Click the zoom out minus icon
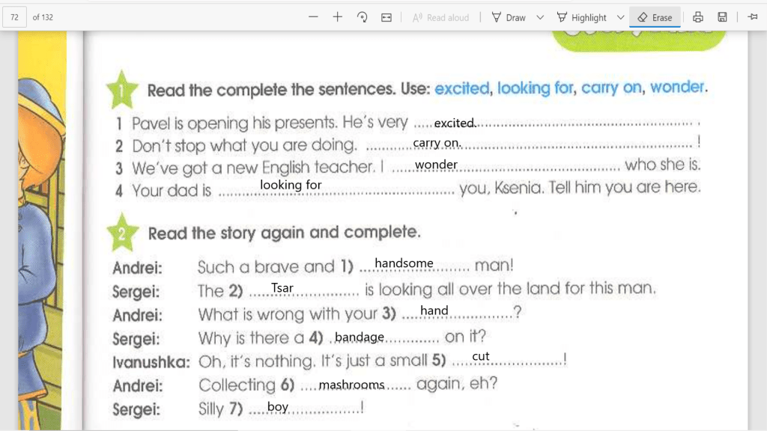 click(313, 17)
